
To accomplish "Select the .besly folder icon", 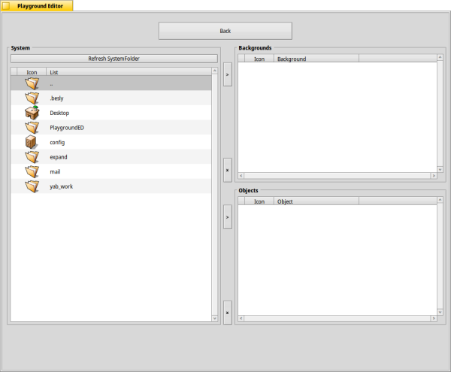I will tap(32, 98).
